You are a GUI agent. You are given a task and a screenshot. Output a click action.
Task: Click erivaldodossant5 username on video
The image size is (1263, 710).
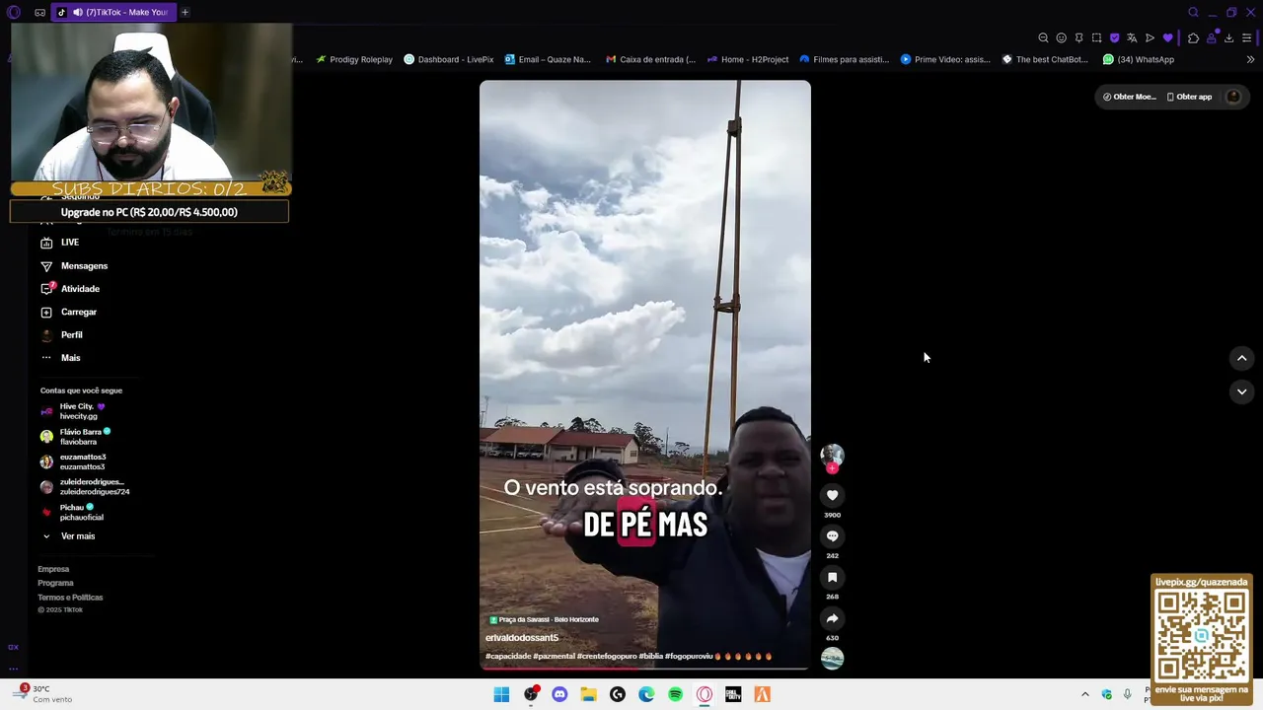(x=522, y=638)
